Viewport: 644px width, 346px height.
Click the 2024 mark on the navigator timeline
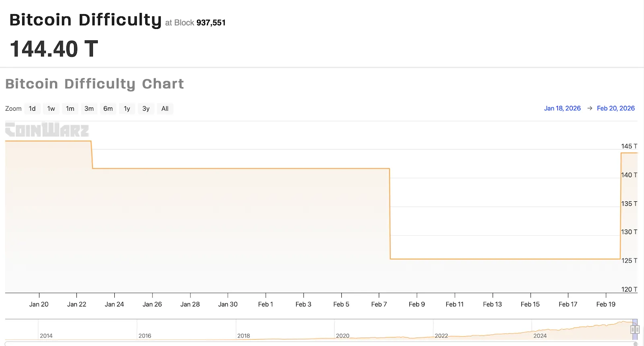pos(541,335)
